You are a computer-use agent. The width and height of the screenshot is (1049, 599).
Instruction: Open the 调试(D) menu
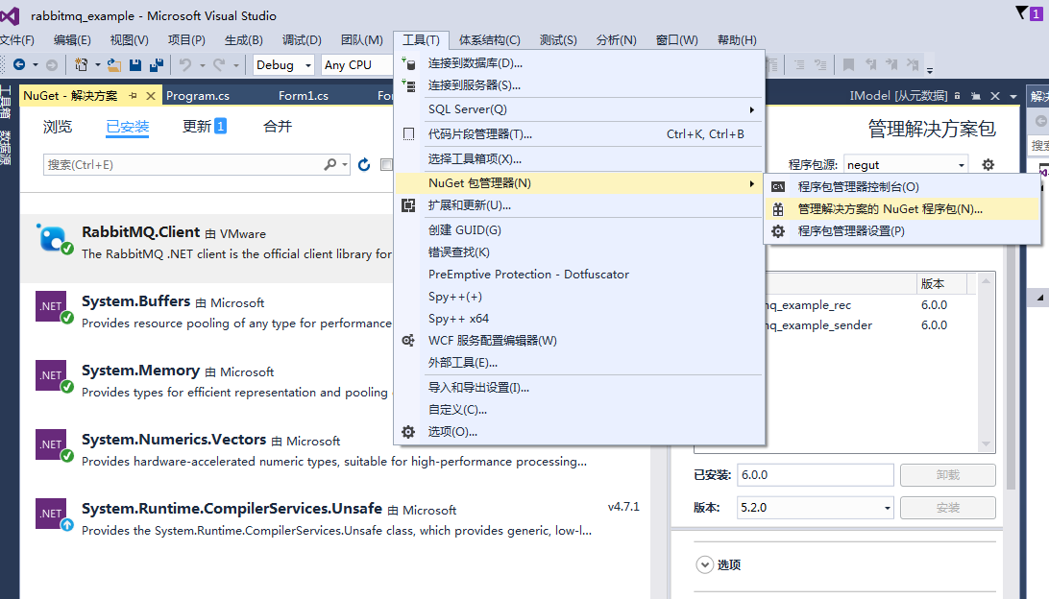302,40
